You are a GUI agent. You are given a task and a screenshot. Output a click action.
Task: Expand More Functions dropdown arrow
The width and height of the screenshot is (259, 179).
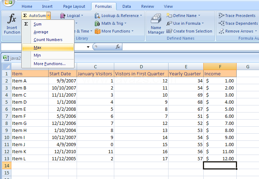pos(132,31)
